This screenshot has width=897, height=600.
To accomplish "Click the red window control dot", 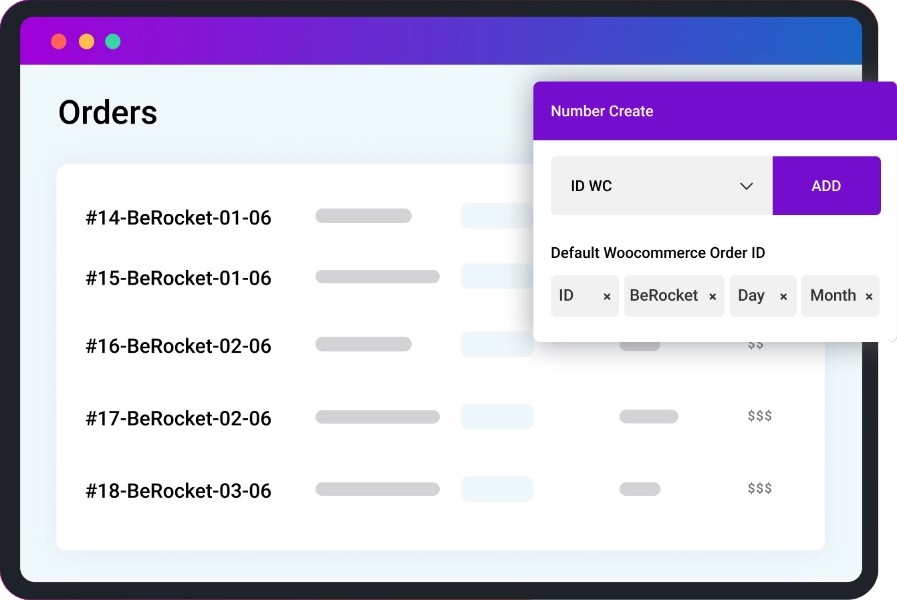I will pos(59,41).
